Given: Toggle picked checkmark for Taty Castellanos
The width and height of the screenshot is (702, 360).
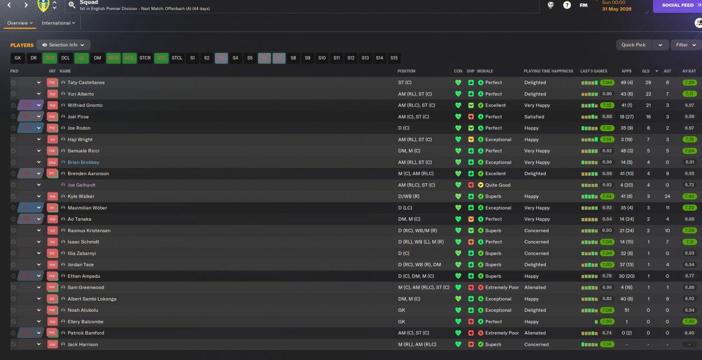Looking at the screenshot, I should click(x=13, y=82).
